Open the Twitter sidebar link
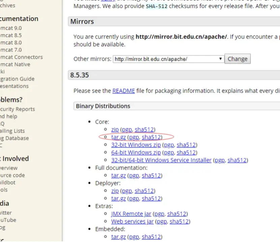This screenshot has height=242, width=280. [x=6, y=213]
